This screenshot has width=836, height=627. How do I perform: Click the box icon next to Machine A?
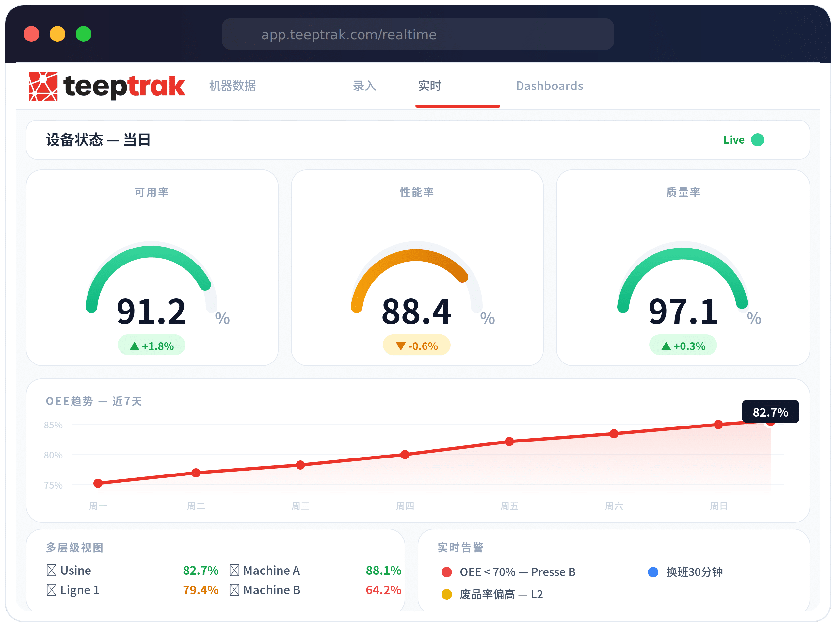pyautogui.click(x=234, y=570)
